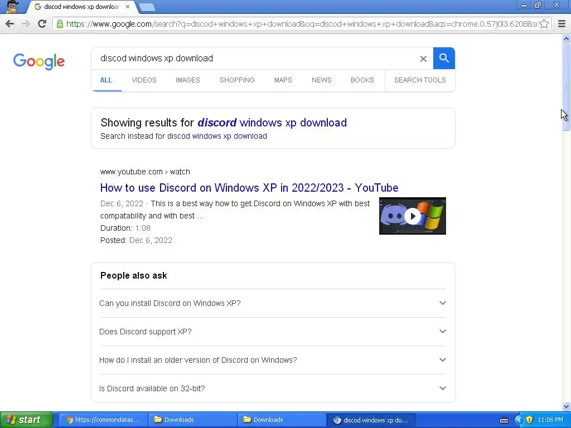Viewport: 571px width, 428px height.
Task: Open the Chrome hamburger menu
Action: click(x=562, y=24)
